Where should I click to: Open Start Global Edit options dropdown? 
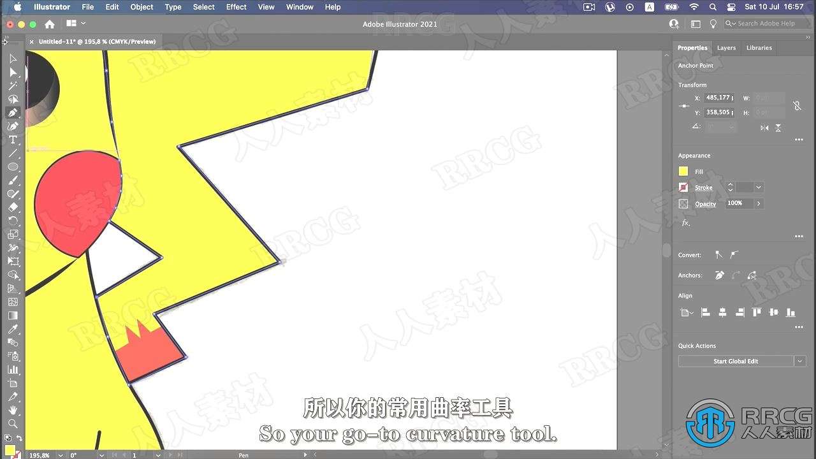[799, 361]
